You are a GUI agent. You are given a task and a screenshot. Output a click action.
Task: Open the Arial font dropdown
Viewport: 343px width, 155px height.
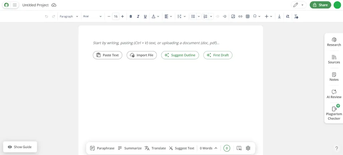coord(92,16)
